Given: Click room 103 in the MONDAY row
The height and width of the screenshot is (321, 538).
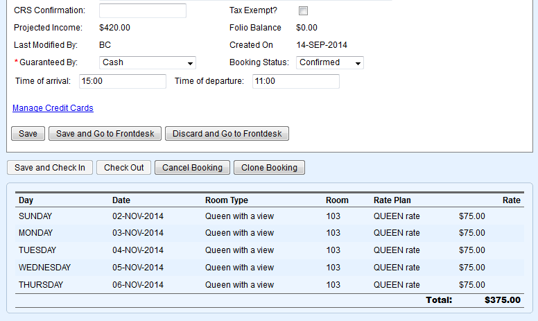Looking at the screenshot, I should 333,233.
